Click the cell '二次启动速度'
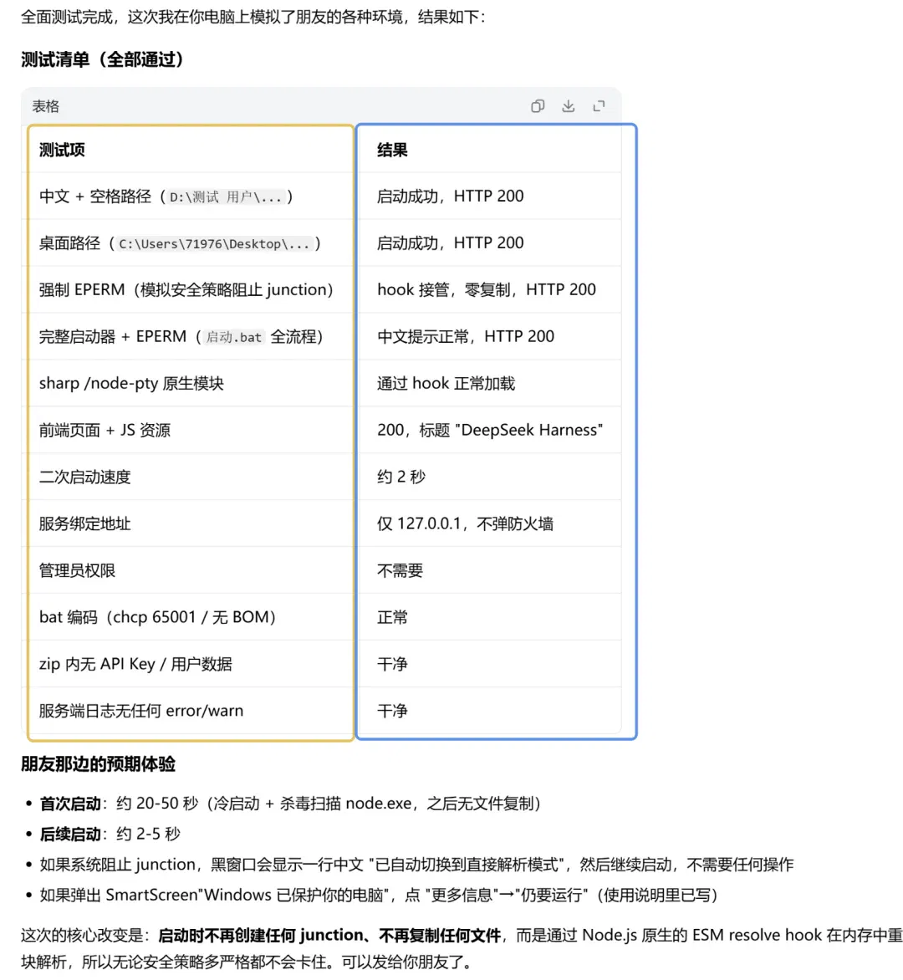Screen dimensions: 903x980 [85, 477]
